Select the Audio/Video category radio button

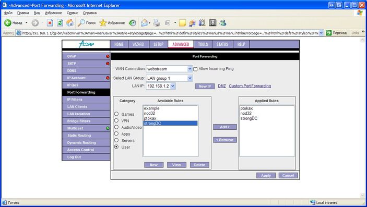pyautogui.click(x=116, y=127)
